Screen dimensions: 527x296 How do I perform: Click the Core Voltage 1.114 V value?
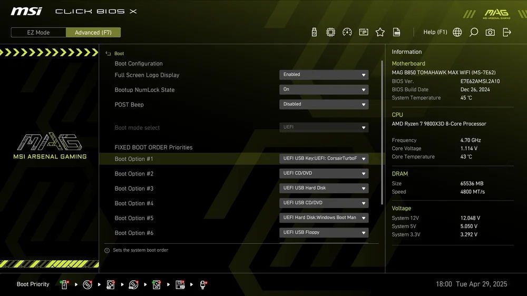469,148
